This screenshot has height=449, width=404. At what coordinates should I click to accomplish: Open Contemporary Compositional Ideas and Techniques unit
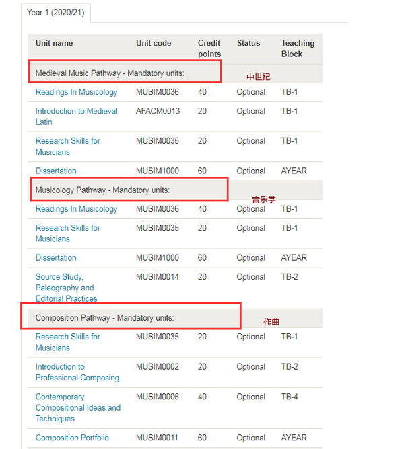(x=78, y=408)
